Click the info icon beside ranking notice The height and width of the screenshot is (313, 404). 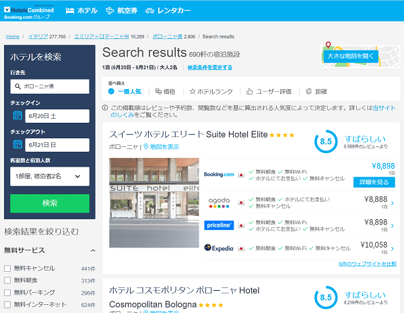click(x=105, y=108)
